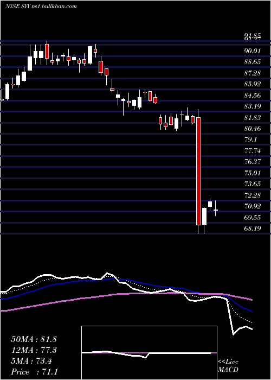The width and height of the screenshot is (271, 380).
Task: Select the 72.28 price axis label
Action: pos(253,195)
